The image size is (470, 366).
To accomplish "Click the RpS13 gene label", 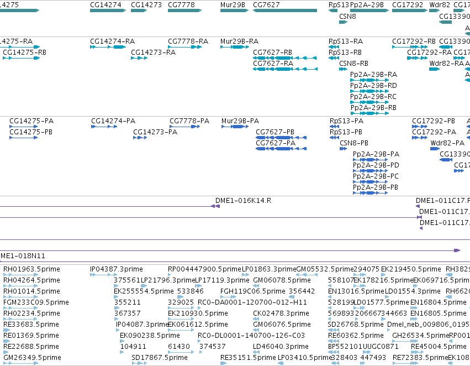I will tap(339, 5).
